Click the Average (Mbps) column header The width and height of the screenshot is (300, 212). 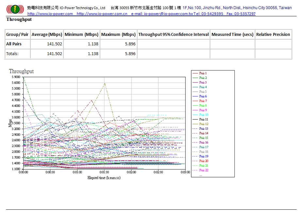[47, 35]
